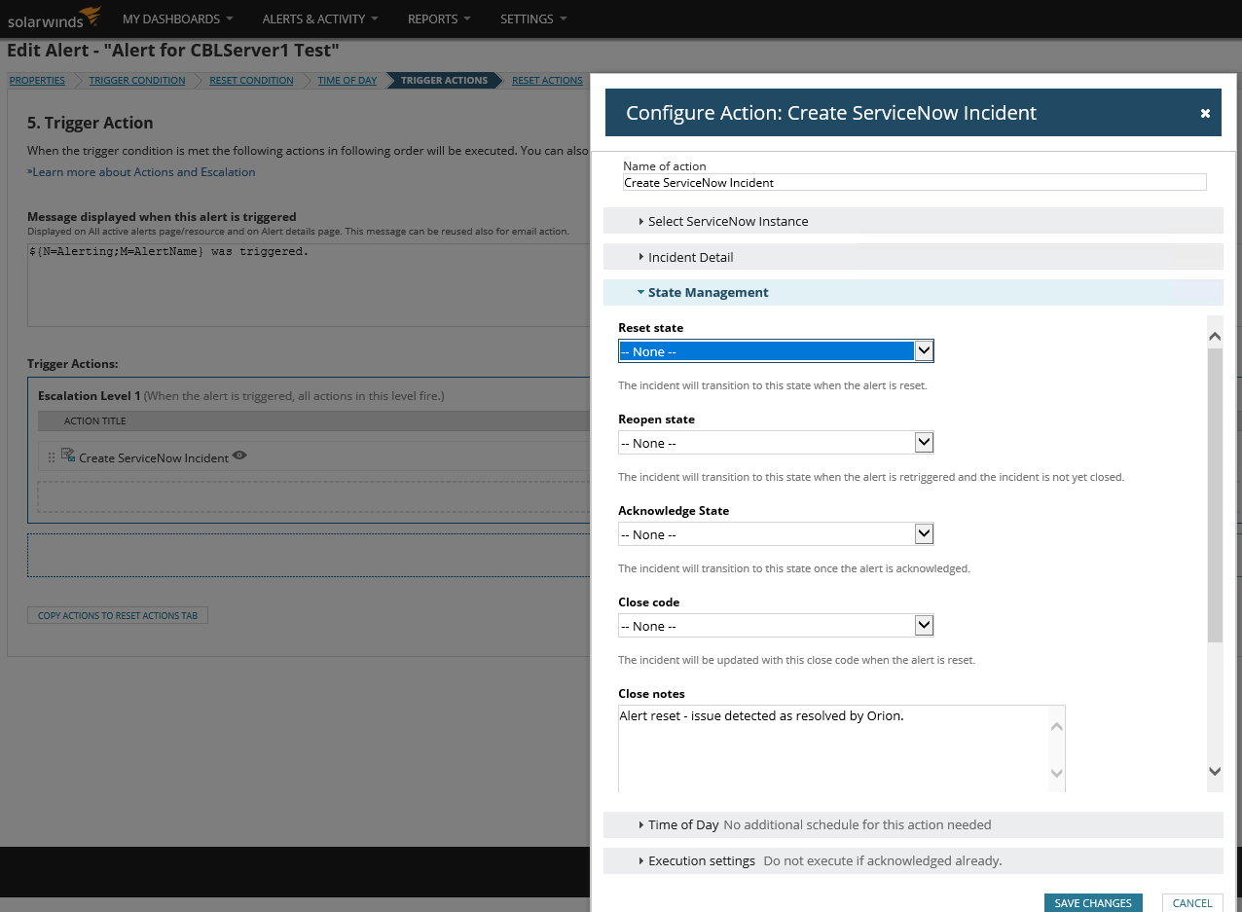The width and height of the screenshot is (1242, 912).
Task: Go to the Trigger Condition step
Action: pos(137,81)
